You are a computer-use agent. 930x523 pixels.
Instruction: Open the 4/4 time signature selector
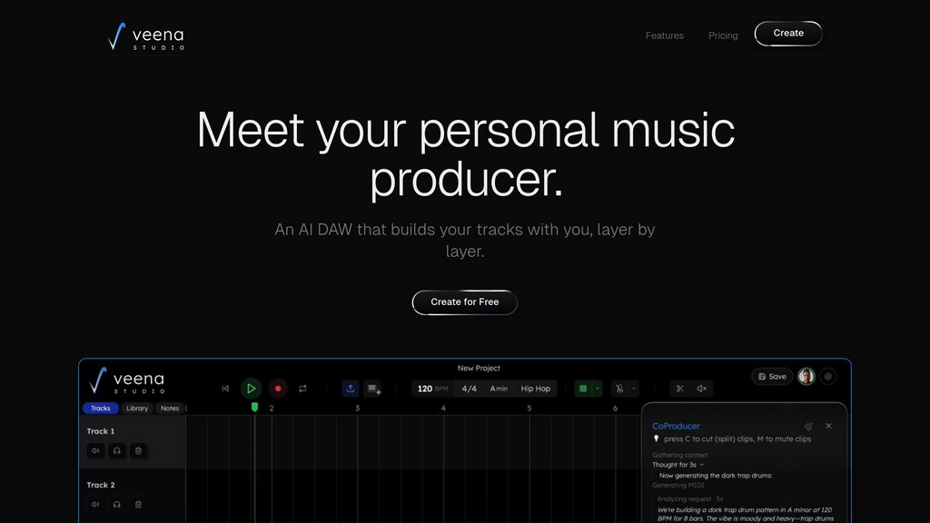point(470,389)
